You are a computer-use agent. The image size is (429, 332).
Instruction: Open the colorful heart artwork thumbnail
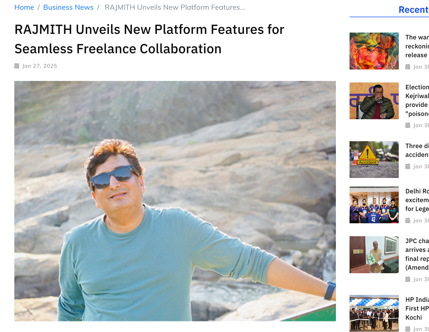click(374, 51)
